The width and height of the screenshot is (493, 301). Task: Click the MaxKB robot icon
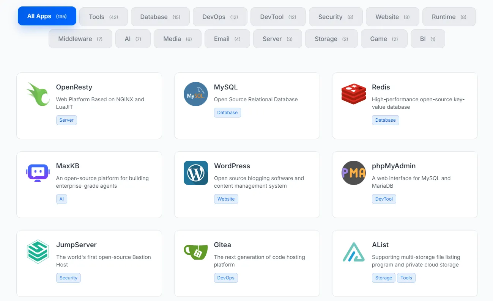[38, 173]
